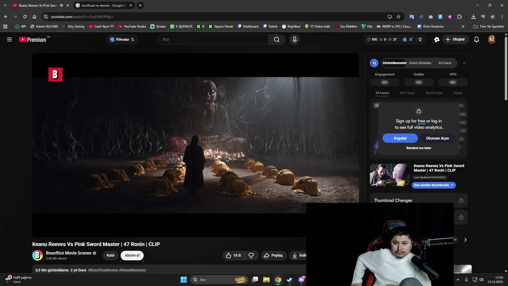Collapse the vidIQ panel with the chevron
The image size is (508, 286).
464,63
